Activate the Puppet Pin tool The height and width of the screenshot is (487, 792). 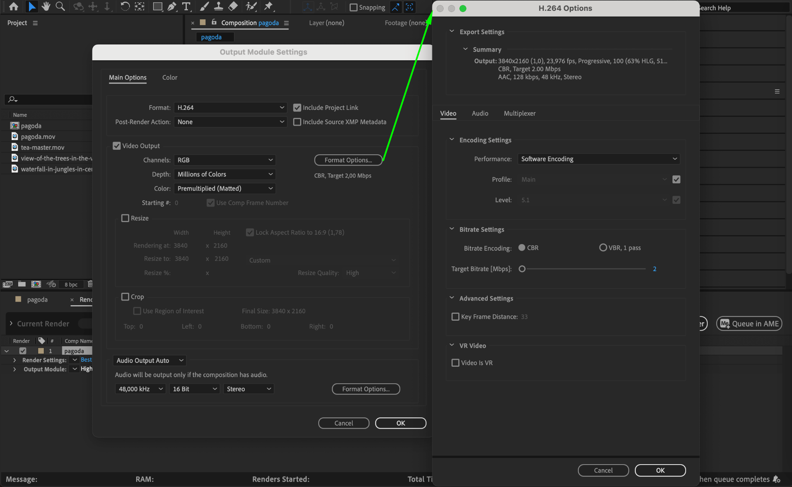click(268, 7)
